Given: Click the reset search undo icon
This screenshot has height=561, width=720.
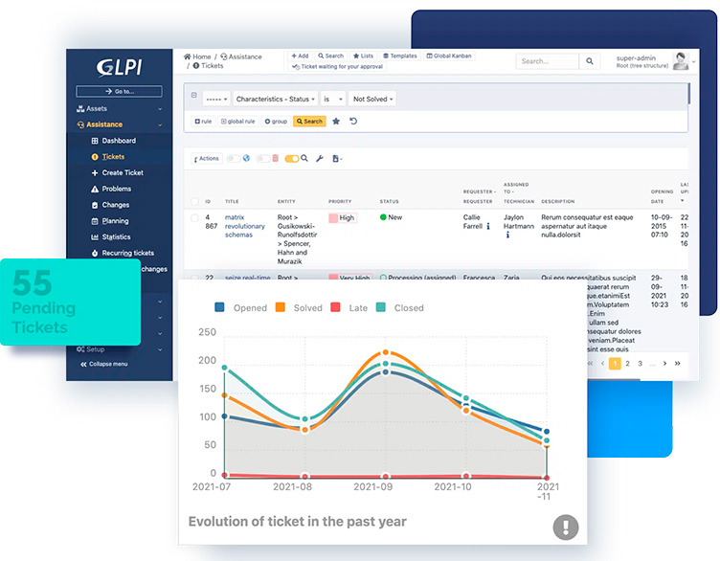Looking at the screenshot, I should [x=353, y=122].
